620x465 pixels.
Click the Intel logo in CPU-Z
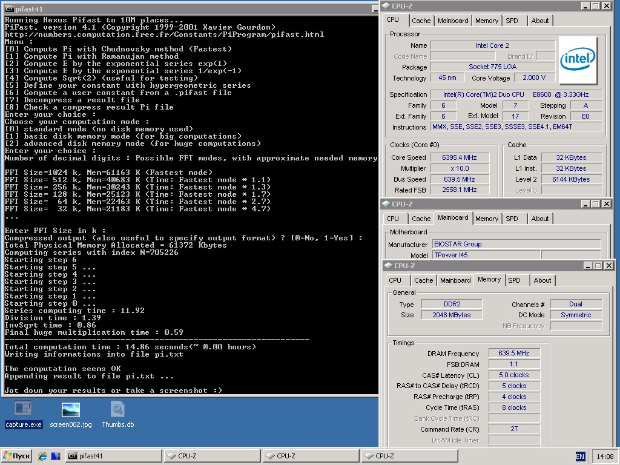coord(577,60)
